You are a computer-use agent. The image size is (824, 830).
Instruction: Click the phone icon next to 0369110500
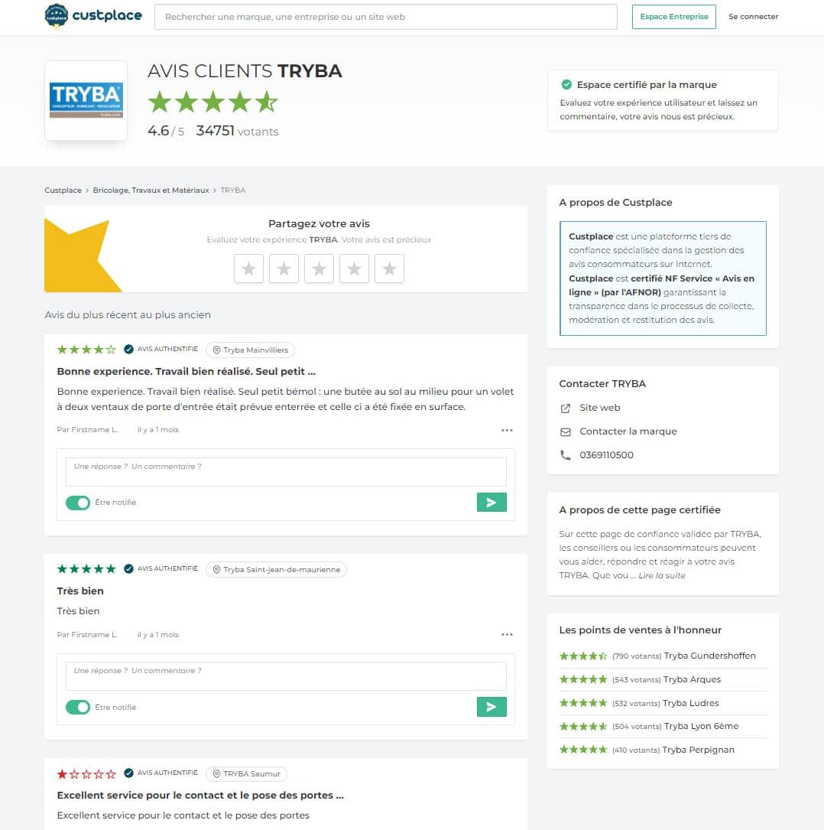tap(566, 455)
